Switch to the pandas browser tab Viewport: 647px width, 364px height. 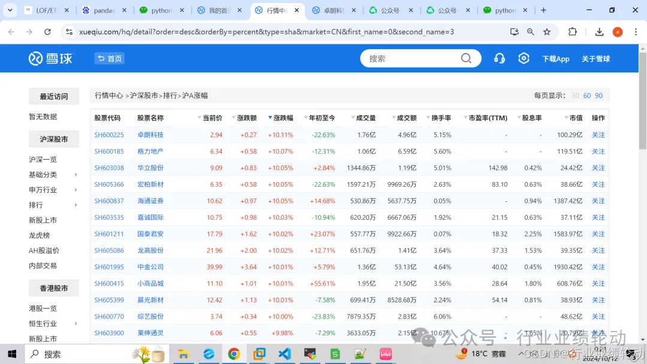[x=104, y=10]
